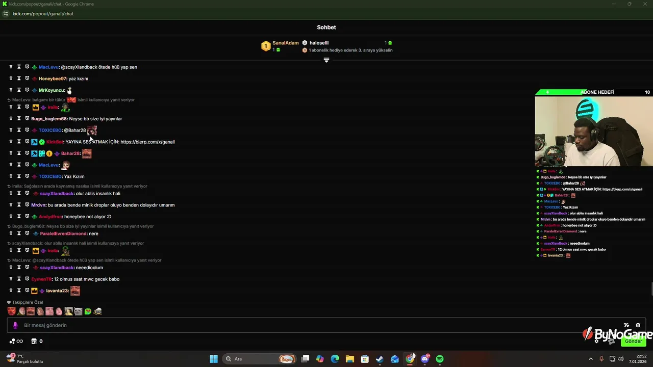Click shield icon next to lavanta23
The height and width of the screenshot is (367, 653).
tap(27, 291)
